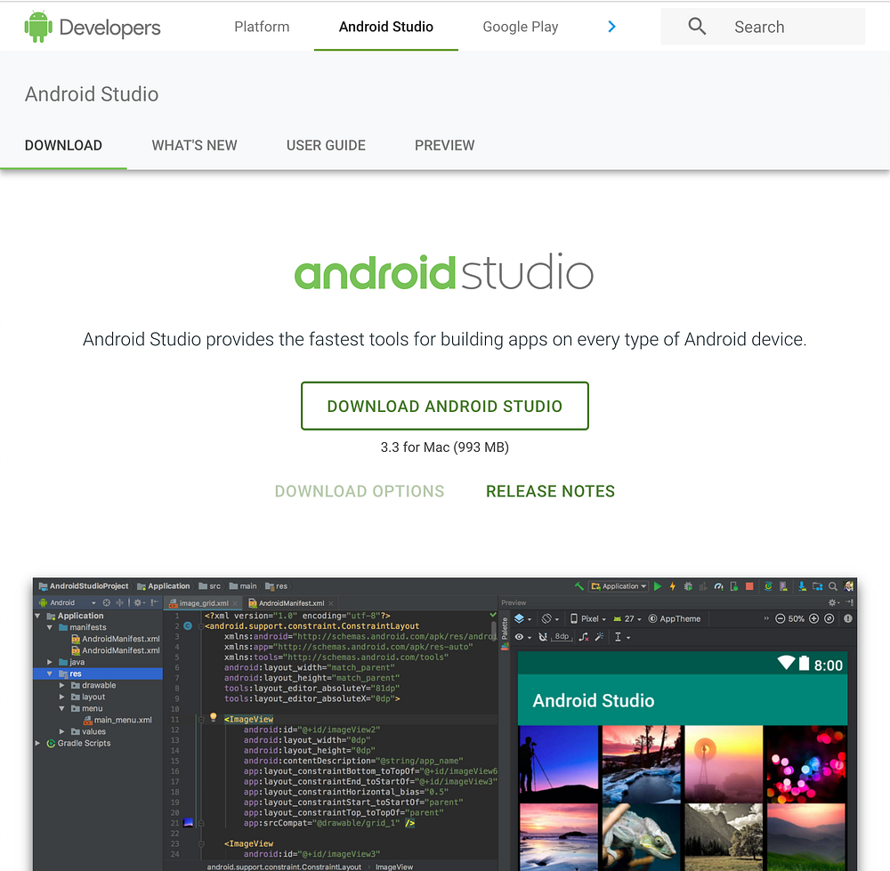Open RELEASE NOTES
This screenshot has width=890, height=871.
550,491
